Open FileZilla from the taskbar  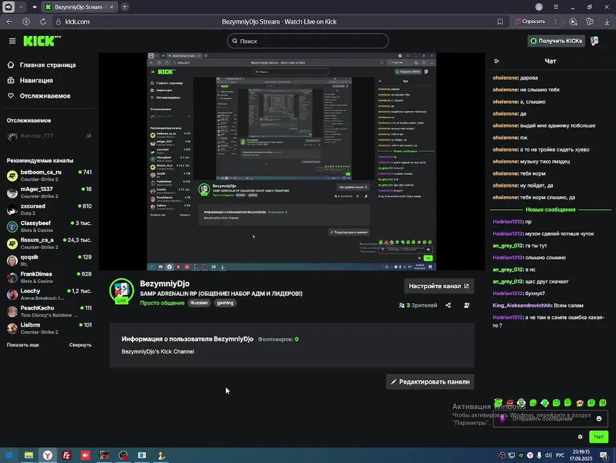coord(66,455)
